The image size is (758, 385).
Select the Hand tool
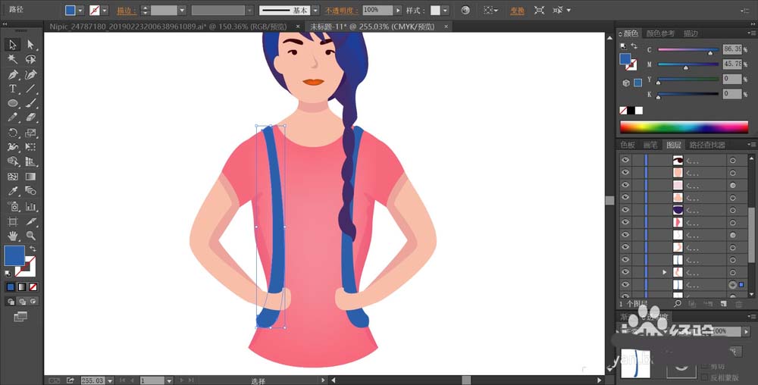click(x=13, y=236)
